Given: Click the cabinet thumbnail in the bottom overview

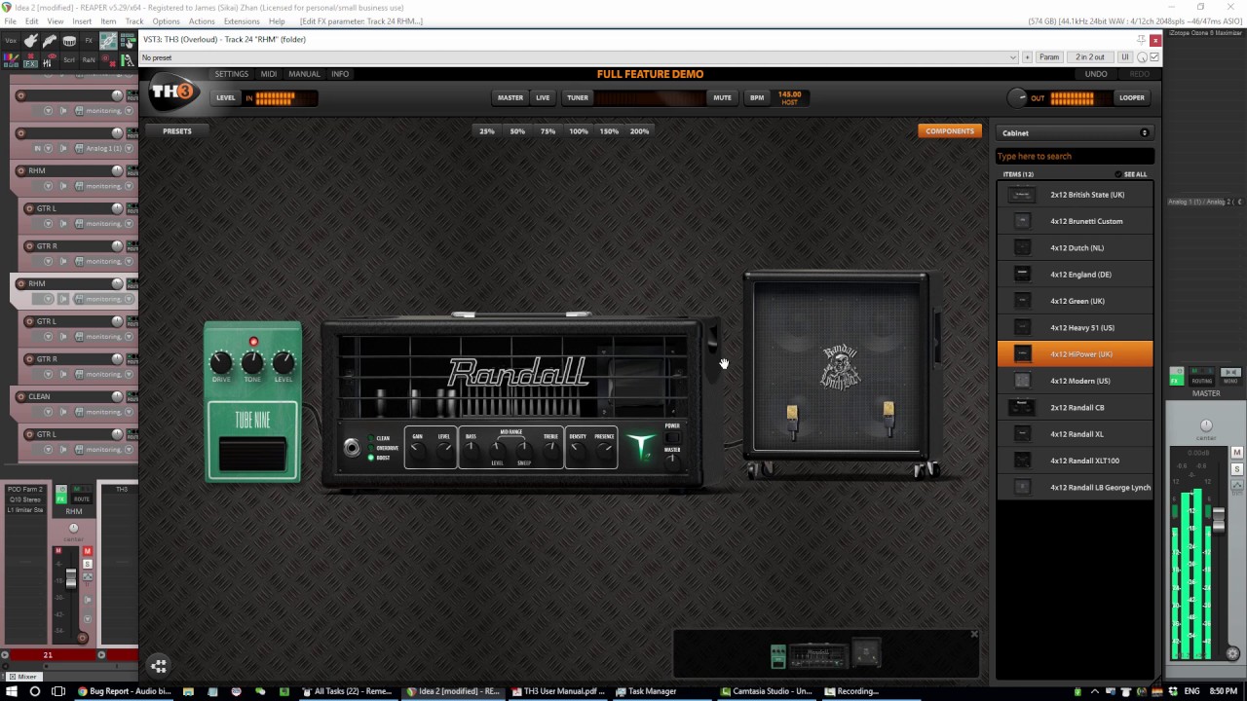Looking at the screenshot, I should click(x=866, y=654).
